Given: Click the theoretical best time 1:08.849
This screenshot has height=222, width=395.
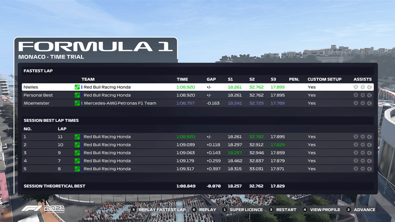Looking at the screenshot, I should pos(186,186).
